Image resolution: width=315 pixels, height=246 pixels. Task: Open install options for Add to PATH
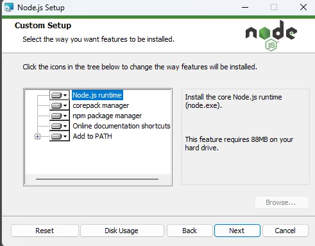60,136
